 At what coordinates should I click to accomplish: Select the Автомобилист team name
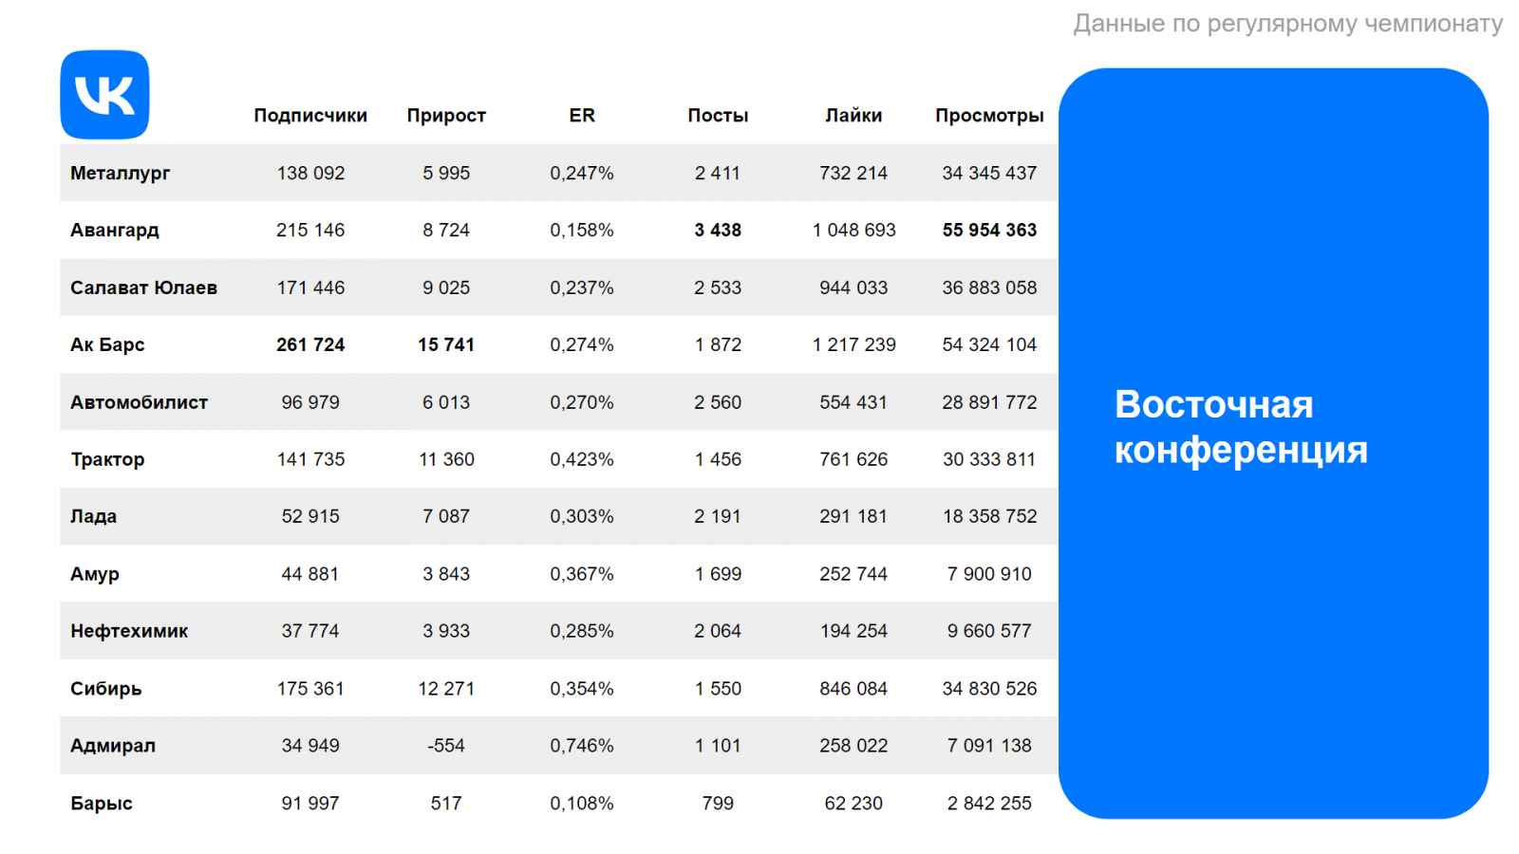pyautogui.click(x=139, y=402)
